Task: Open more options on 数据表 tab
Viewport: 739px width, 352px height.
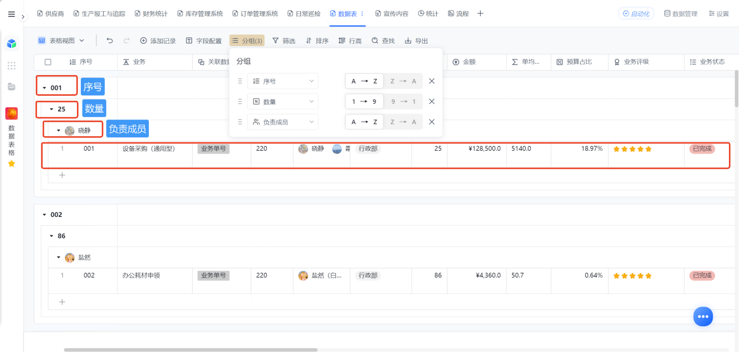Action: [x=362, y=13]
